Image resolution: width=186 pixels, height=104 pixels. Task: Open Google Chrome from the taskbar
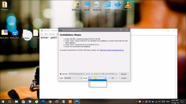50,101
